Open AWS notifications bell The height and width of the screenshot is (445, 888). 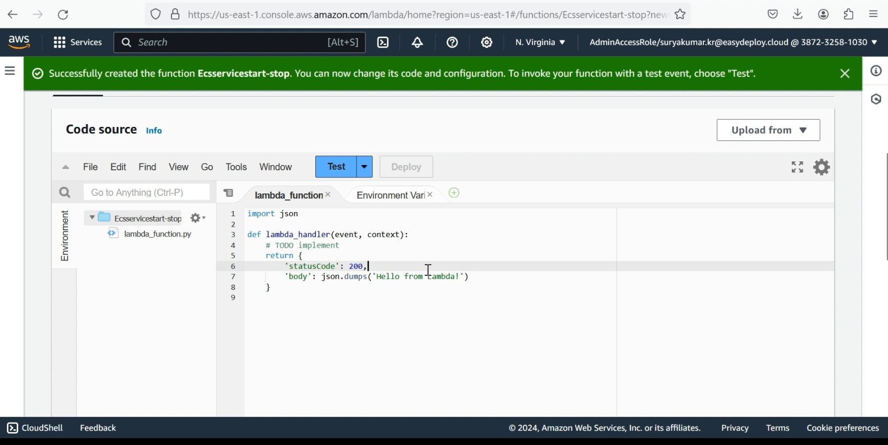pos(418,42)
